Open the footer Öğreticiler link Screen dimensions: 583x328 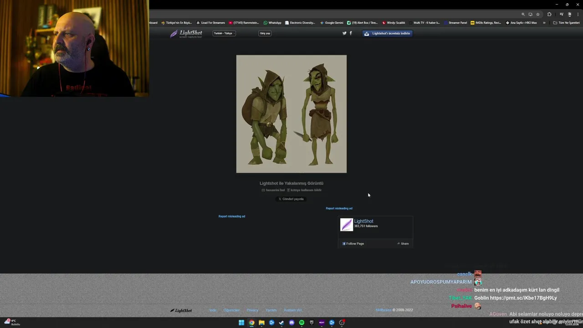pyautogui.click(x=231, y=310)
